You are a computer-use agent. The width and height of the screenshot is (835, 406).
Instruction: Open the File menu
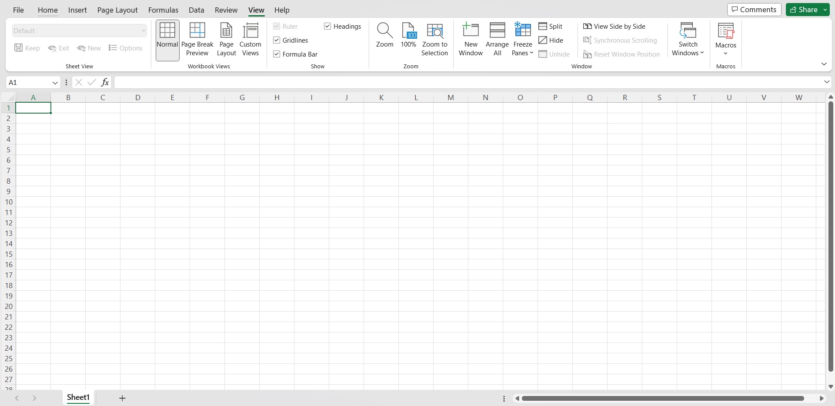click(18, 10)
